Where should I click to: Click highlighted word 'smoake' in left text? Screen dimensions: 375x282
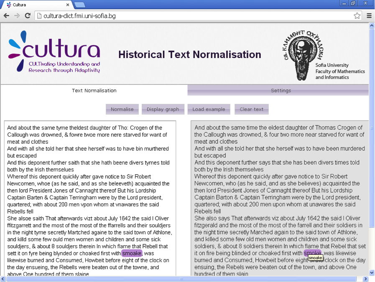[x=132, y=253]
